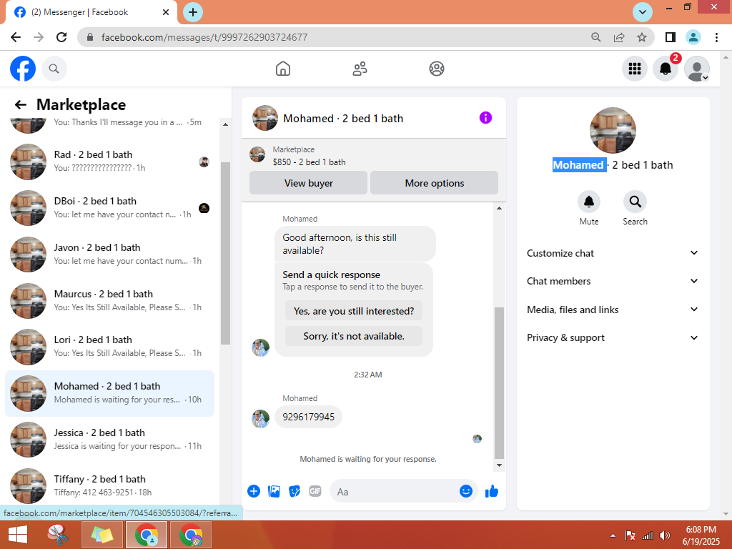Click the large profile photo in info panel
This screenshot has width=732, height=549.
(613, 130)
